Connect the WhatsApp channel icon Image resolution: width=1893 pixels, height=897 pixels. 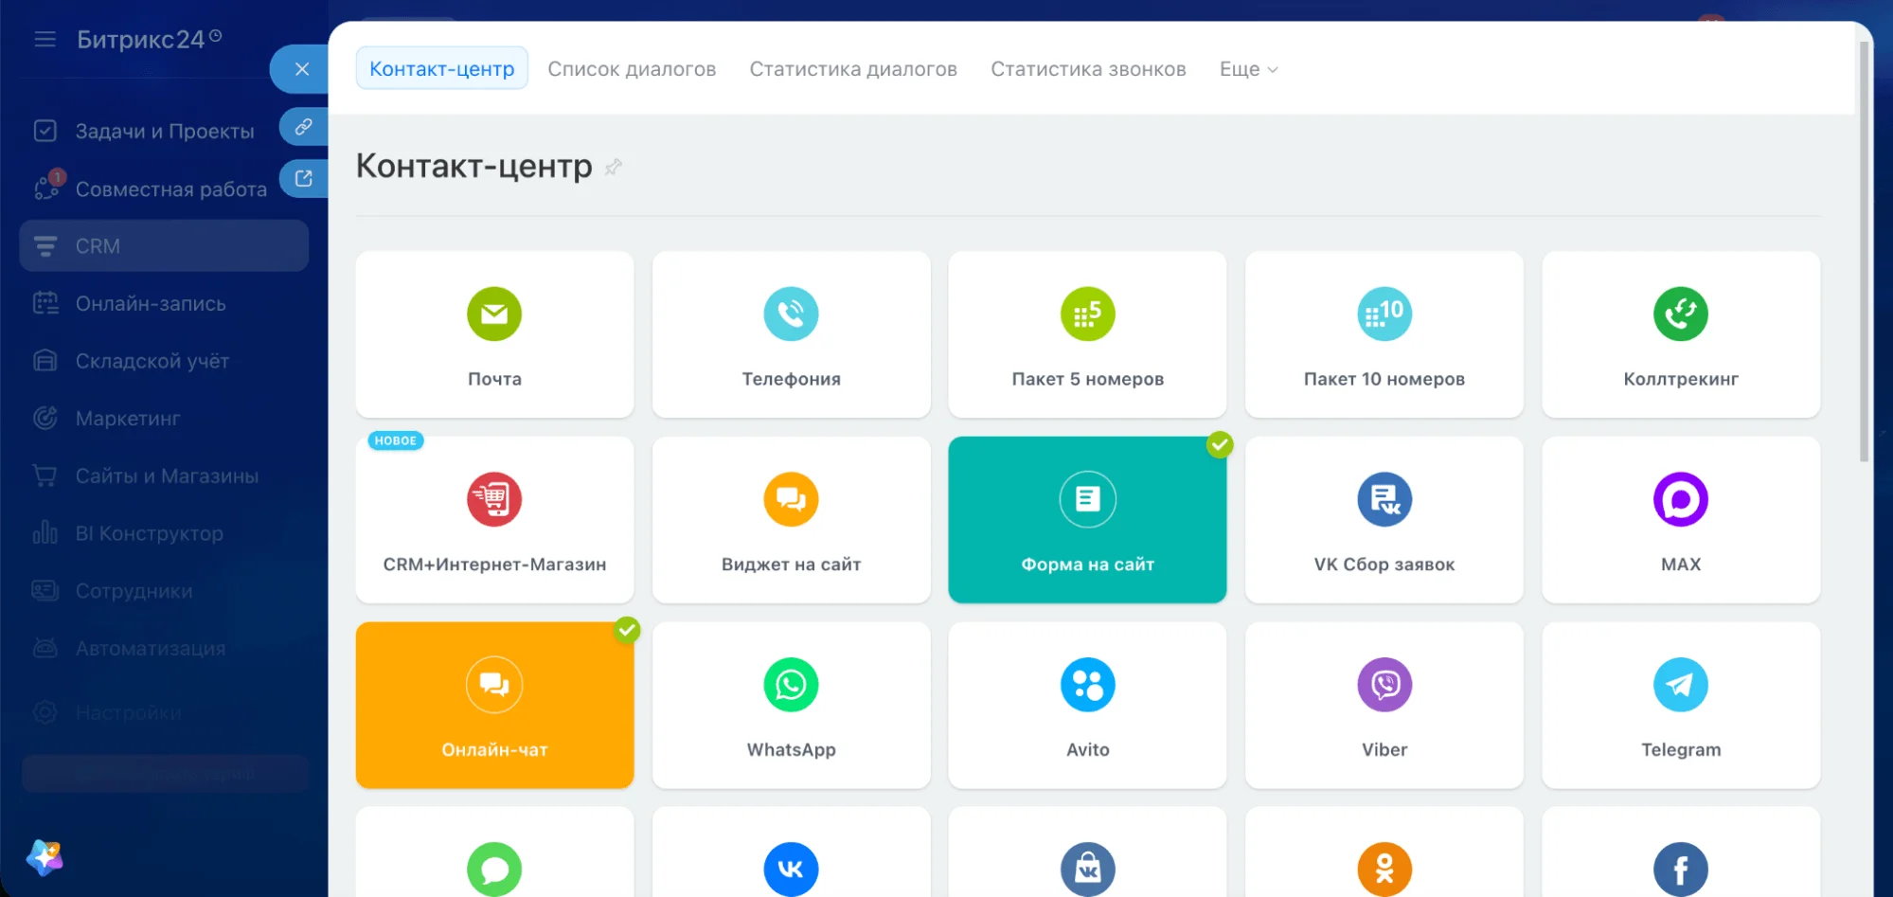(x=791, y=685)
